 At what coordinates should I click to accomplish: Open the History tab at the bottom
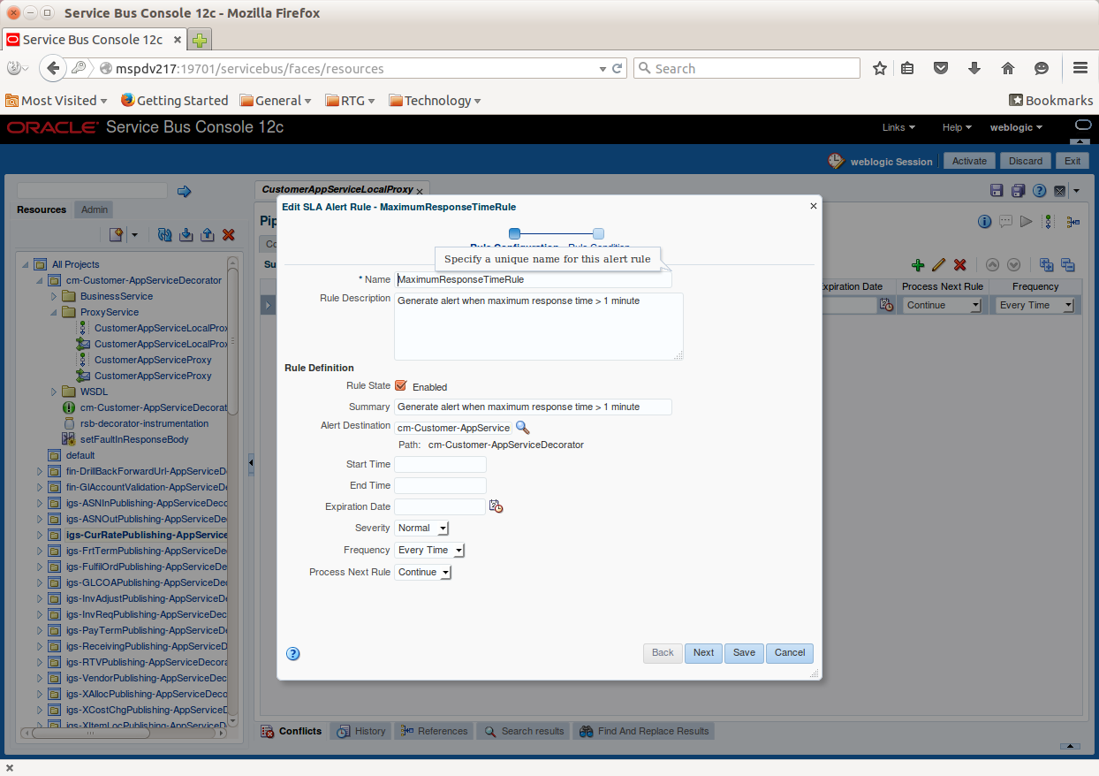[362, 731]
